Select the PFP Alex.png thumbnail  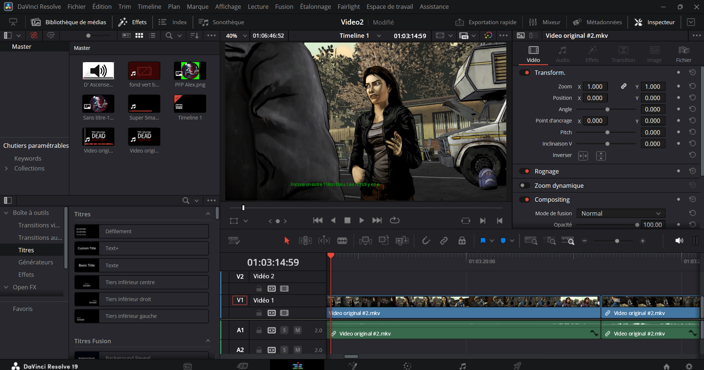[x=190, y=71]
